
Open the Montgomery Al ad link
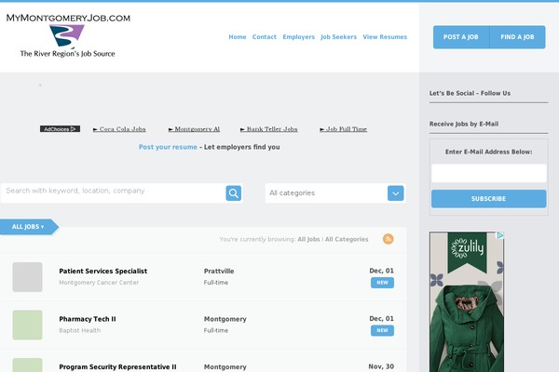(195, 129)
